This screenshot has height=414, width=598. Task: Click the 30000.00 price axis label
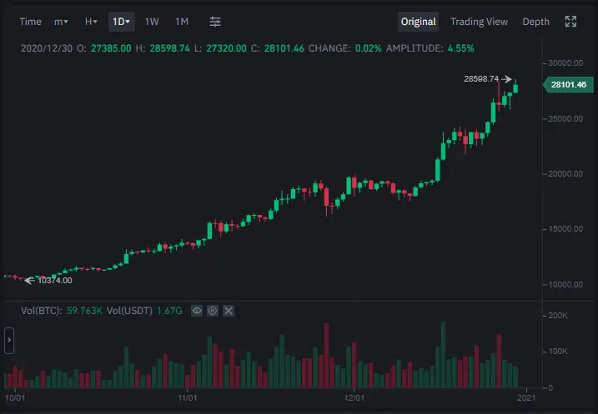click(565, 63)
